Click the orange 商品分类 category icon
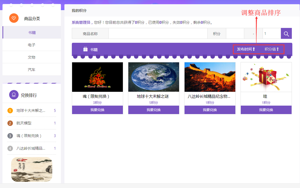 pyautogui.click(x=14, y=18)
